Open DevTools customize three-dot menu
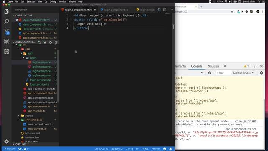The image size is (268, 151). tap(255, 66)
